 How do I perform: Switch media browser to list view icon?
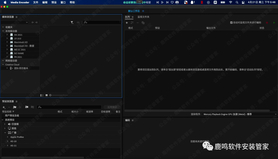click(42, 95)
